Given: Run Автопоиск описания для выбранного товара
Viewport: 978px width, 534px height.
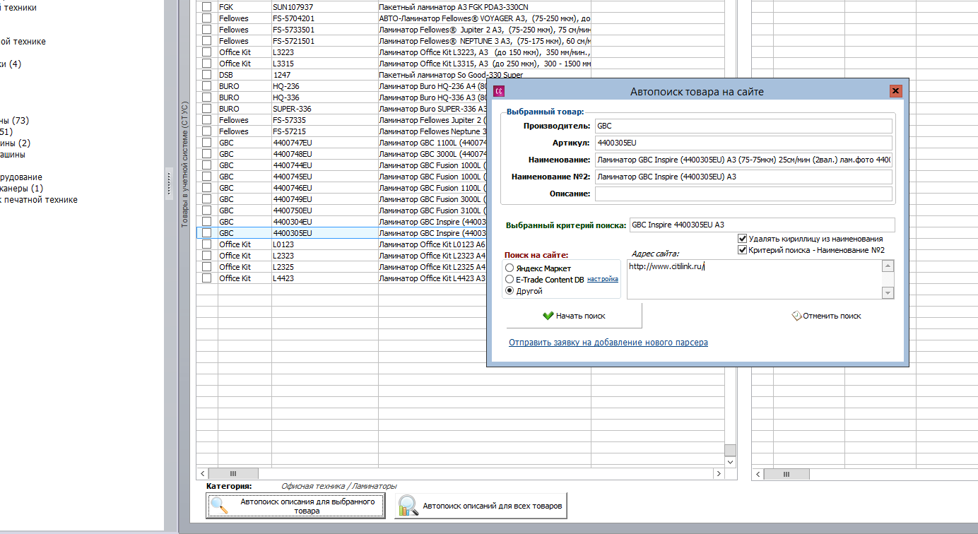Looking at the screenshot, I should (x=295, y=506).
